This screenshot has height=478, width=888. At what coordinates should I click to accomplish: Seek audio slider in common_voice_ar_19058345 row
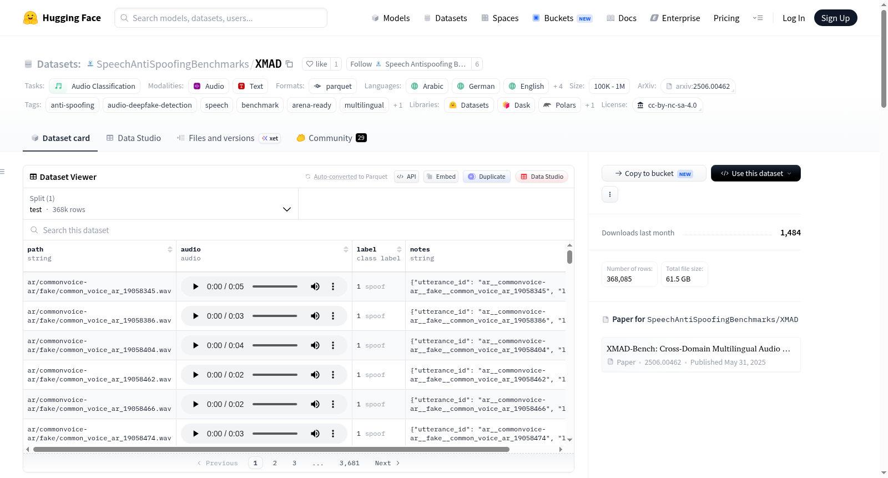click(275, 286)
